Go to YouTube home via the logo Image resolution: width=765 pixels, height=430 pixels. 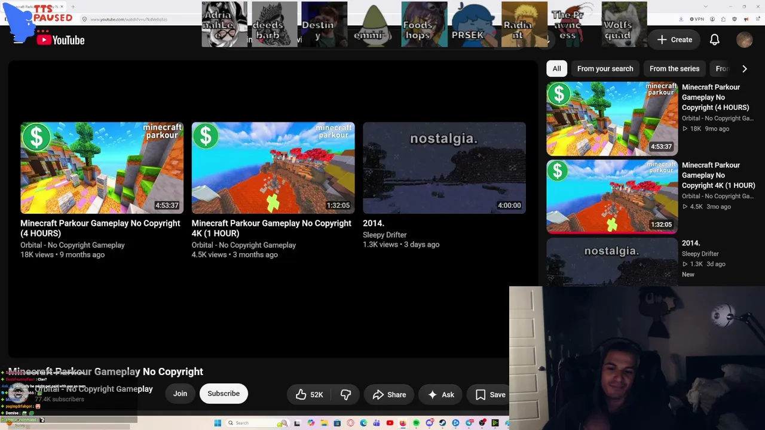(x=60, y=40)
